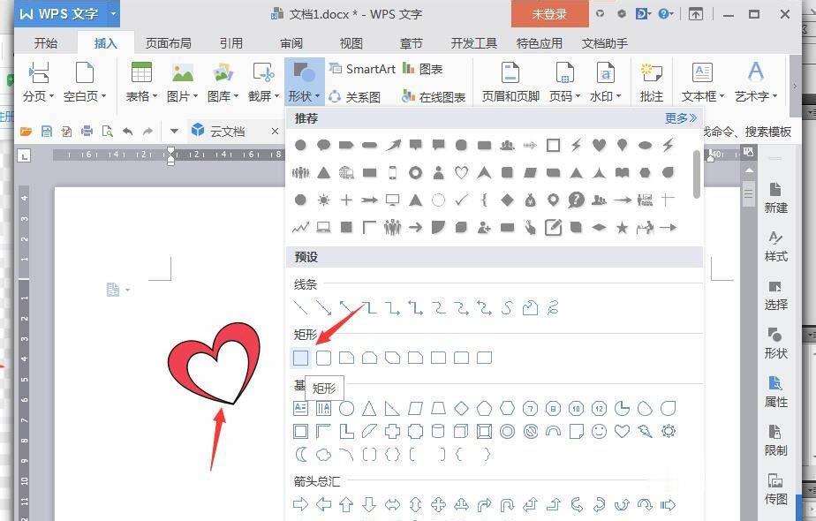Select the smiley face shape
Image resolution: width=816 pixels, height=521 pixels.
pos(598,431)
